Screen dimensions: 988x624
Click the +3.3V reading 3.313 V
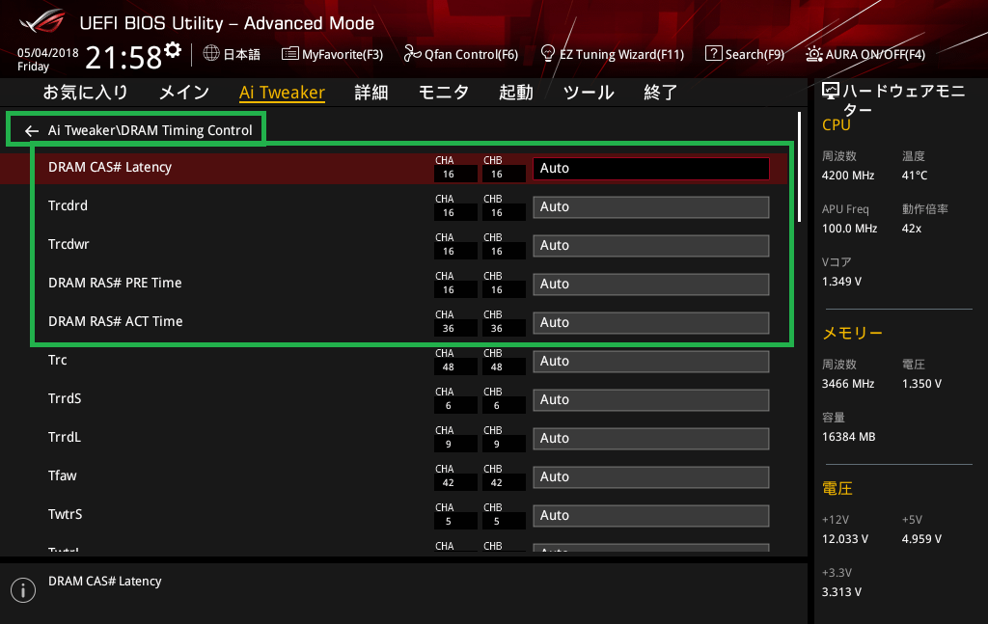[x=841, y=592]
